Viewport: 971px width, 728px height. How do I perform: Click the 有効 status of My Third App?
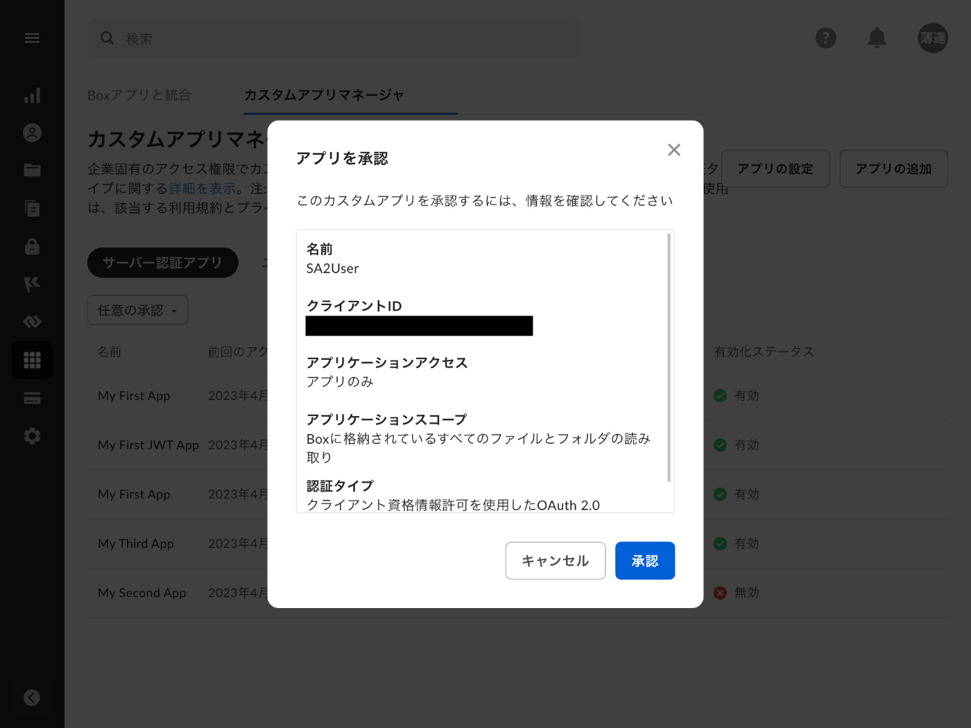click(737, 544)
